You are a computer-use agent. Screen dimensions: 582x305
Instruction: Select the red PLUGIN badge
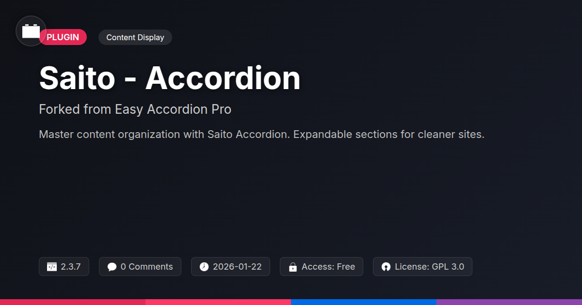click(x=63, y=37)
